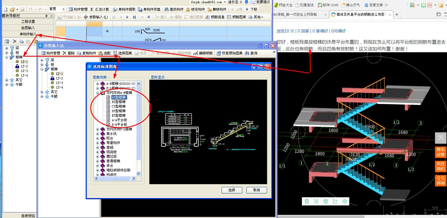Click the atlas list vertical scrollbar
This screenshot has height=218, width=447.
click(139, 129)
